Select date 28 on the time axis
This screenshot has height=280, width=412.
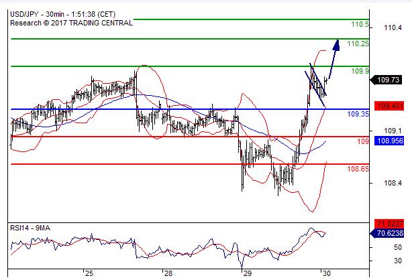(168, 273)
